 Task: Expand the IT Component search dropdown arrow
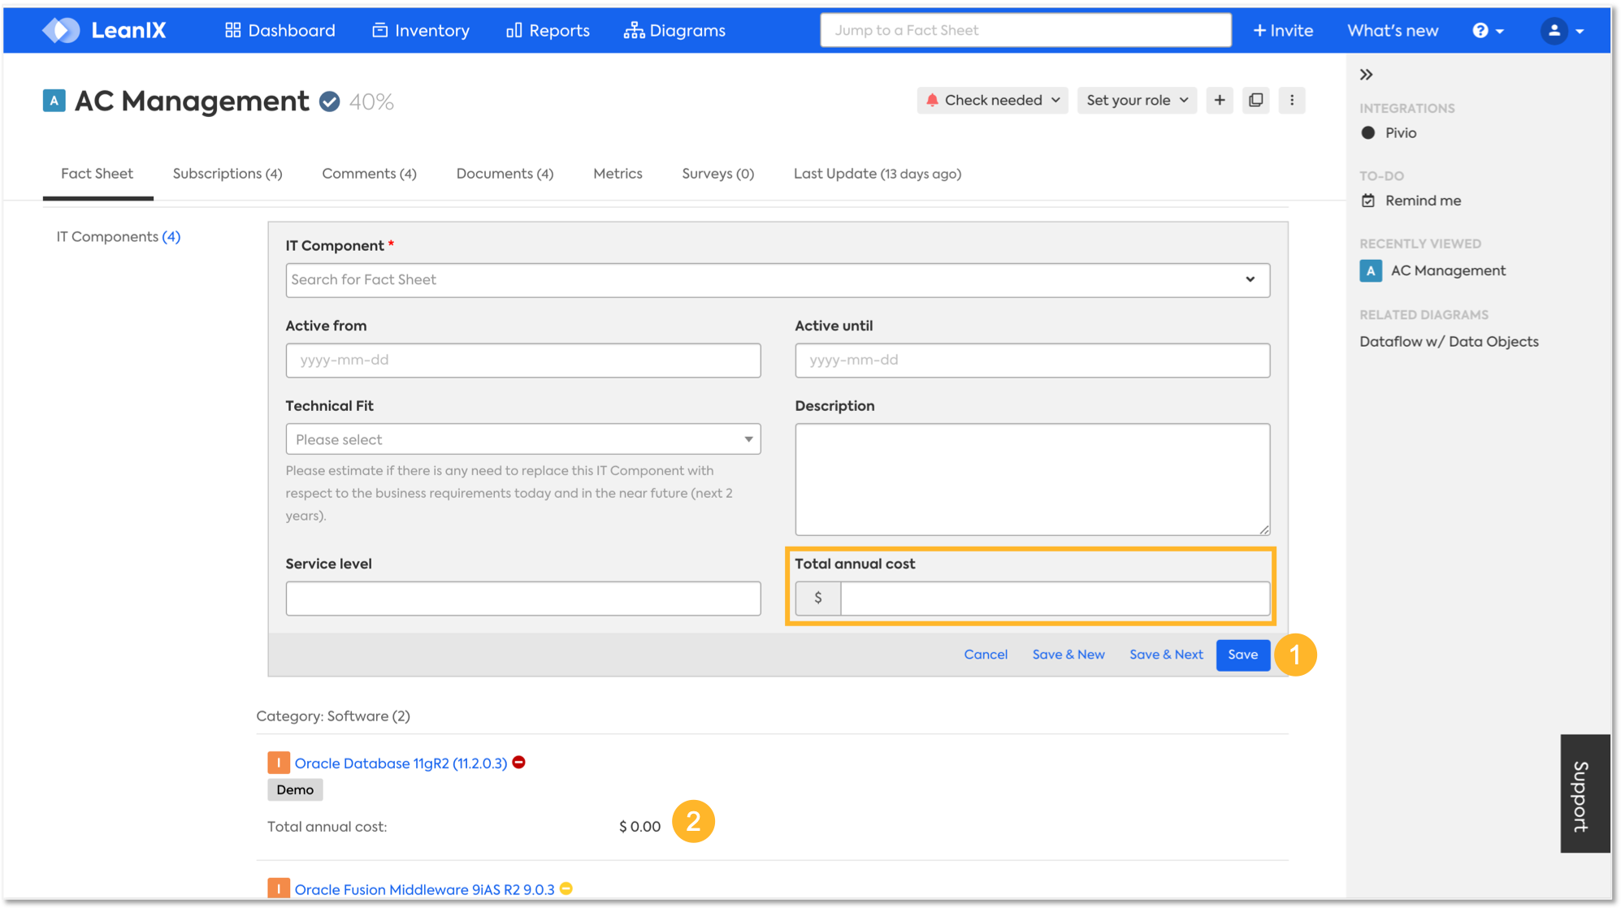tap(1250, 279)
